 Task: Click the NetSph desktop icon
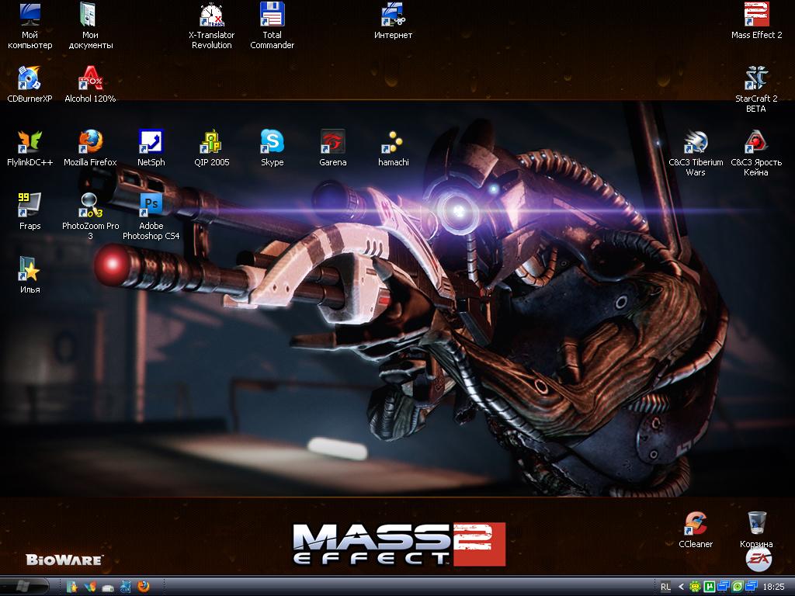coord(151,148)
